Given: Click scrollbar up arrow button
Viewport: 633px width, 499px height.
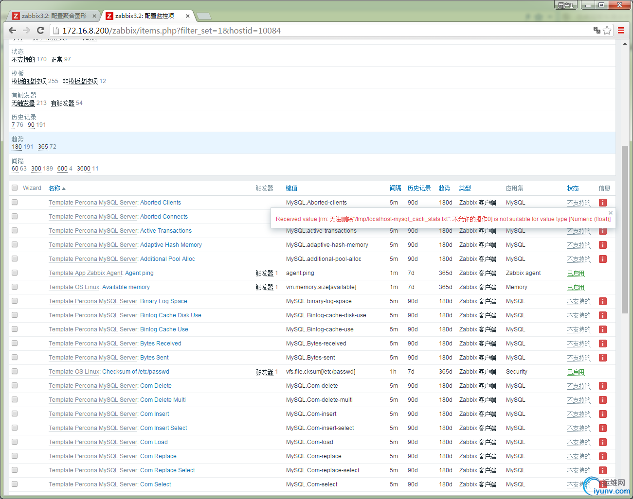Looking at the screenshot, I should tap(625, 44).
